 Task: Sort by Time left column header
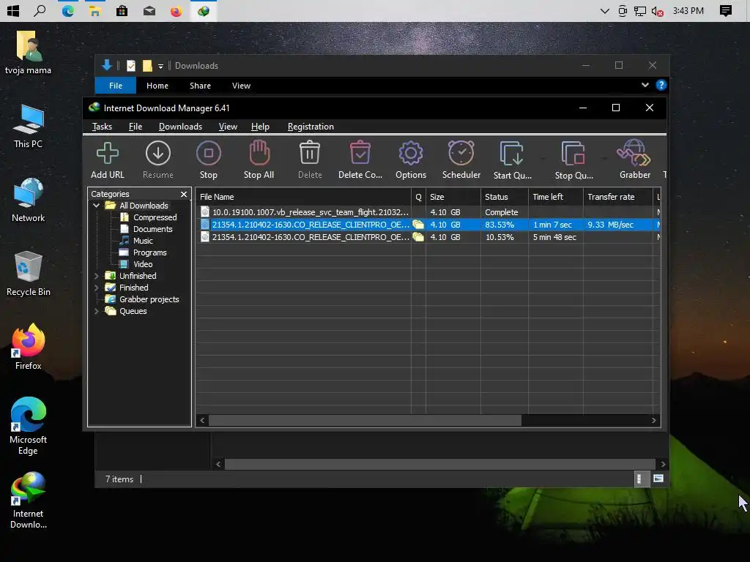click(555, 197)
